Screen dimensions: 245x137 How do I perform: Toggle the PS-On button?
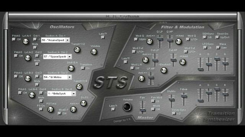[x=41, y=109]
